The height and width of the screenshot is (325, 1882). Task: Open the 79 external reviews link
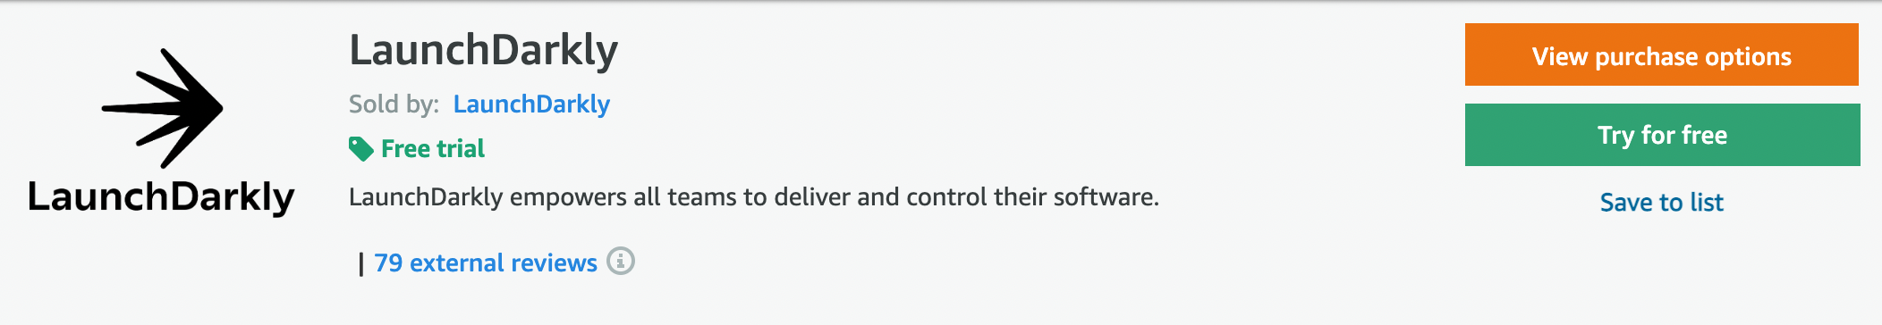pos(486,263)
